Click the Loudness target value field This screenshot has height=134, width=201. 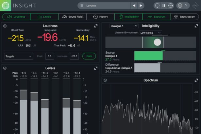(74, 56)
